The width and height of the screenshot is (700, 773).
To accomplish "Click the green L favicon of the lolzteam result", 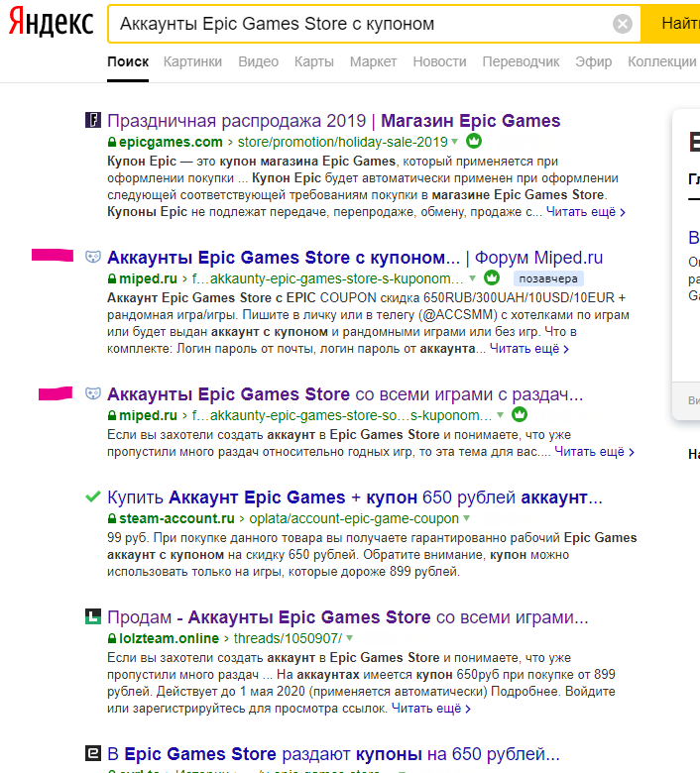I will (x=93, y=616).
